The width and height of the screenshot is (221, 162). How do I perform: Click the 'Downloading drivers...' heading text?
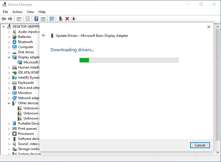coord(72,50)
